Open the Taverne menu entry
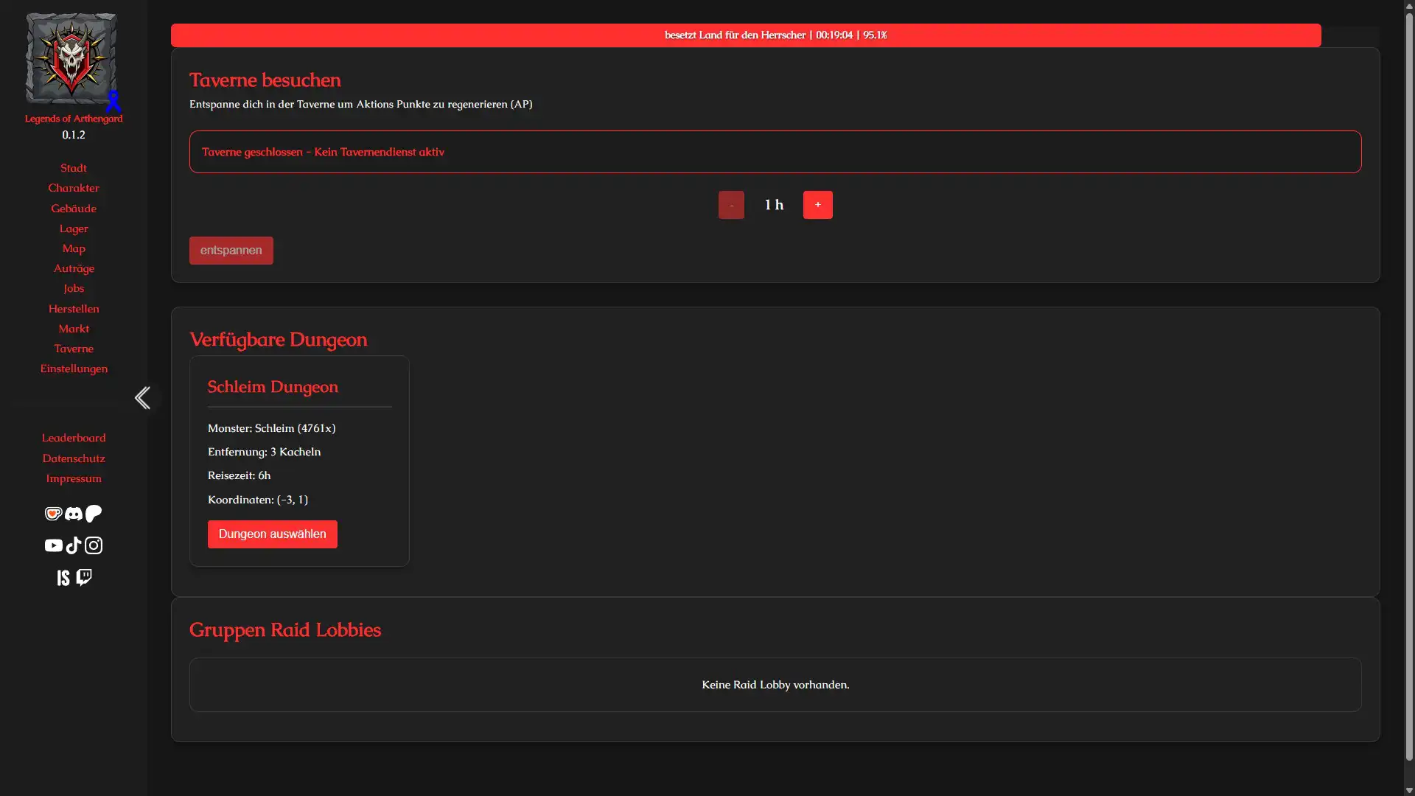Screen dimensions: 1415x796 click(x=73, y=348)
